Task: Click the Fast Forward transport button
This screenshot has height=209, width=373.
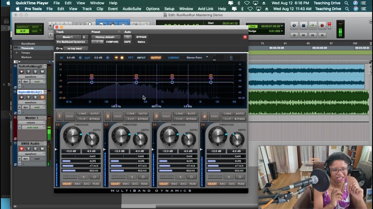Action: click(x=313, y=35)
